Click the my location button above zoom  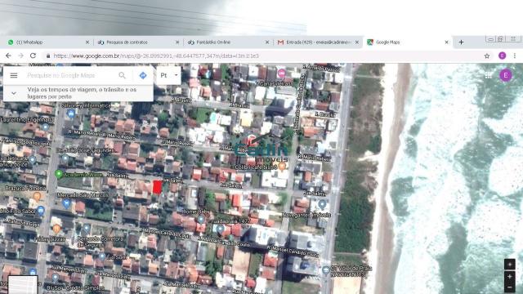[509, 265]
